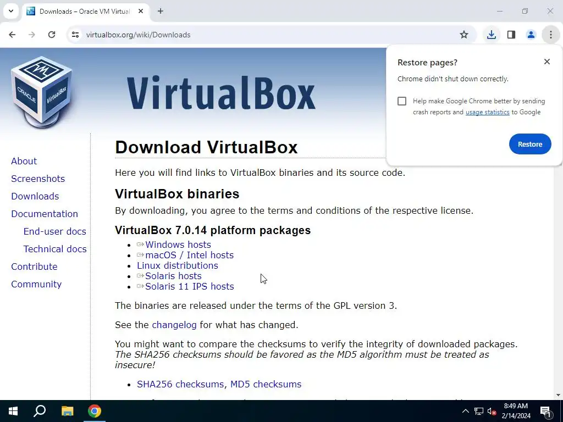
Task: Open the taskbar clock and date
Action: pos(516,411)
